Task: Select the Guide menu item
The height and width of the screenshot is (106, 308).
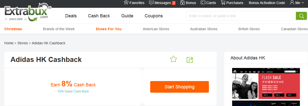Action: point(127,16)
